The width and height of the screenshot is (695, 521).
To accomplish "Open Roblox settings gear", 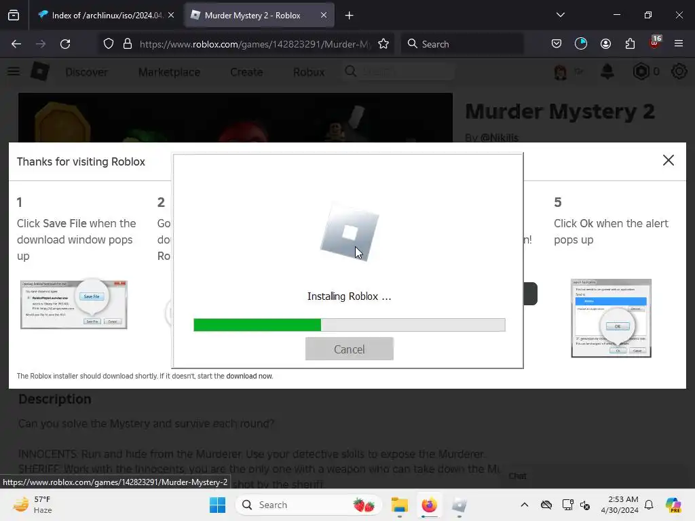I will pos(679,71).
